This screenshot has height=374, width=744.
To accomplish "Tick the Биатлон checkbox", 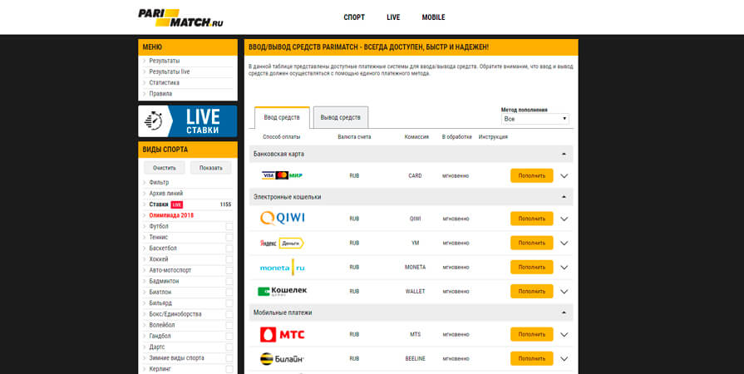I will (229, 292).
